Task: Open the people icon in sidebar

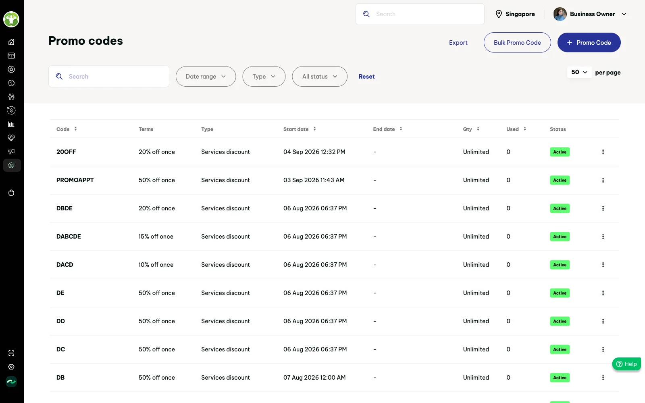Action: [11, 97]
